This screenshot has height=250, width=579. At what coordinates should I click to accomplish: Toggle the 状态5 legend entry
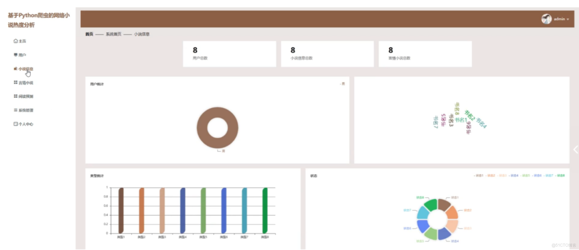pos(525,175)
